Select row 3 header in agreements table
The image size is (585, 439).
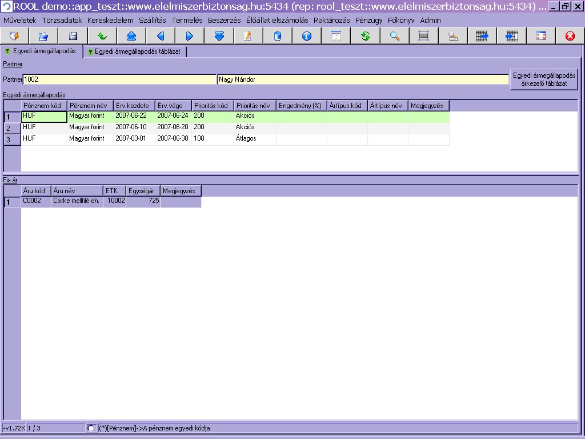(12, 140)
